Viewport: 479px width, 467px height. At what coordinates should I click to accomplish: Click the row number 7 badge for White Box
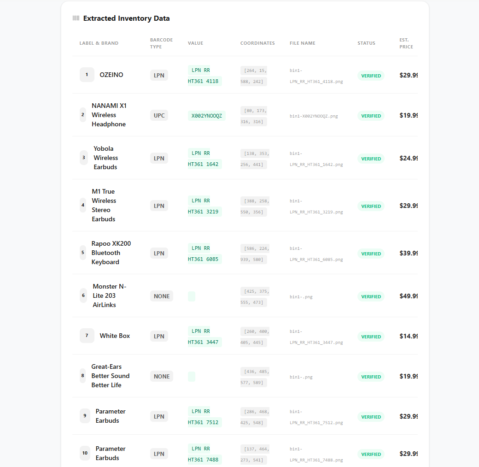87,336
